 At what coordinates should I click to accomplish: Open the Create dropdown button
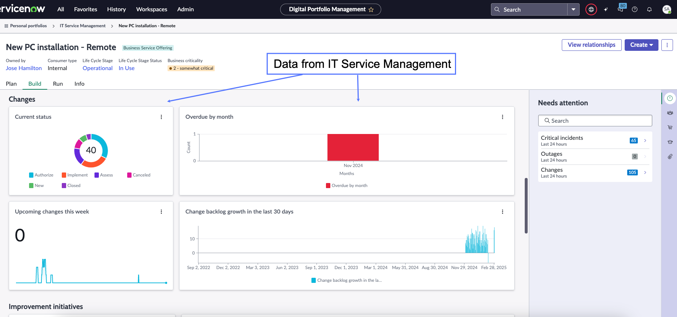641,45
